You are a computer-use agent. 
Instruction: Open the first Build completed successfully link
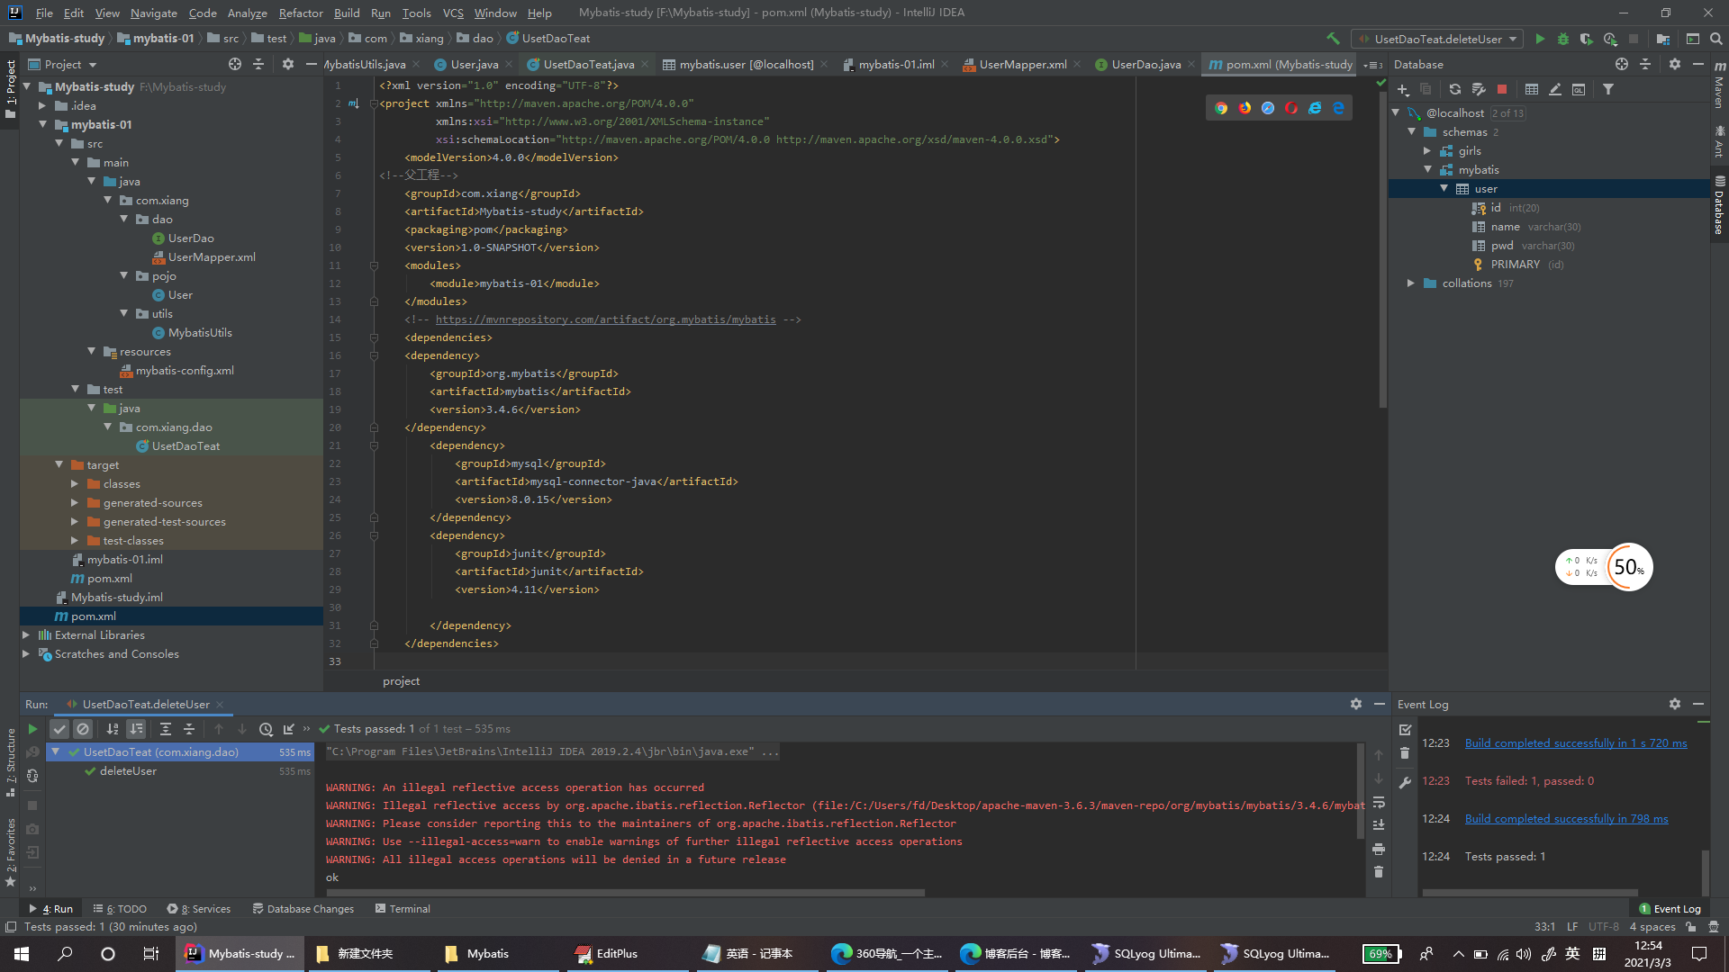1575,743
